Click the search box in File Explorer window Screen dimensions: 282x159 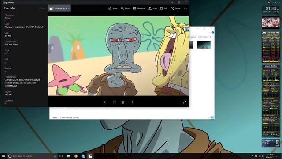pos(201,37)
